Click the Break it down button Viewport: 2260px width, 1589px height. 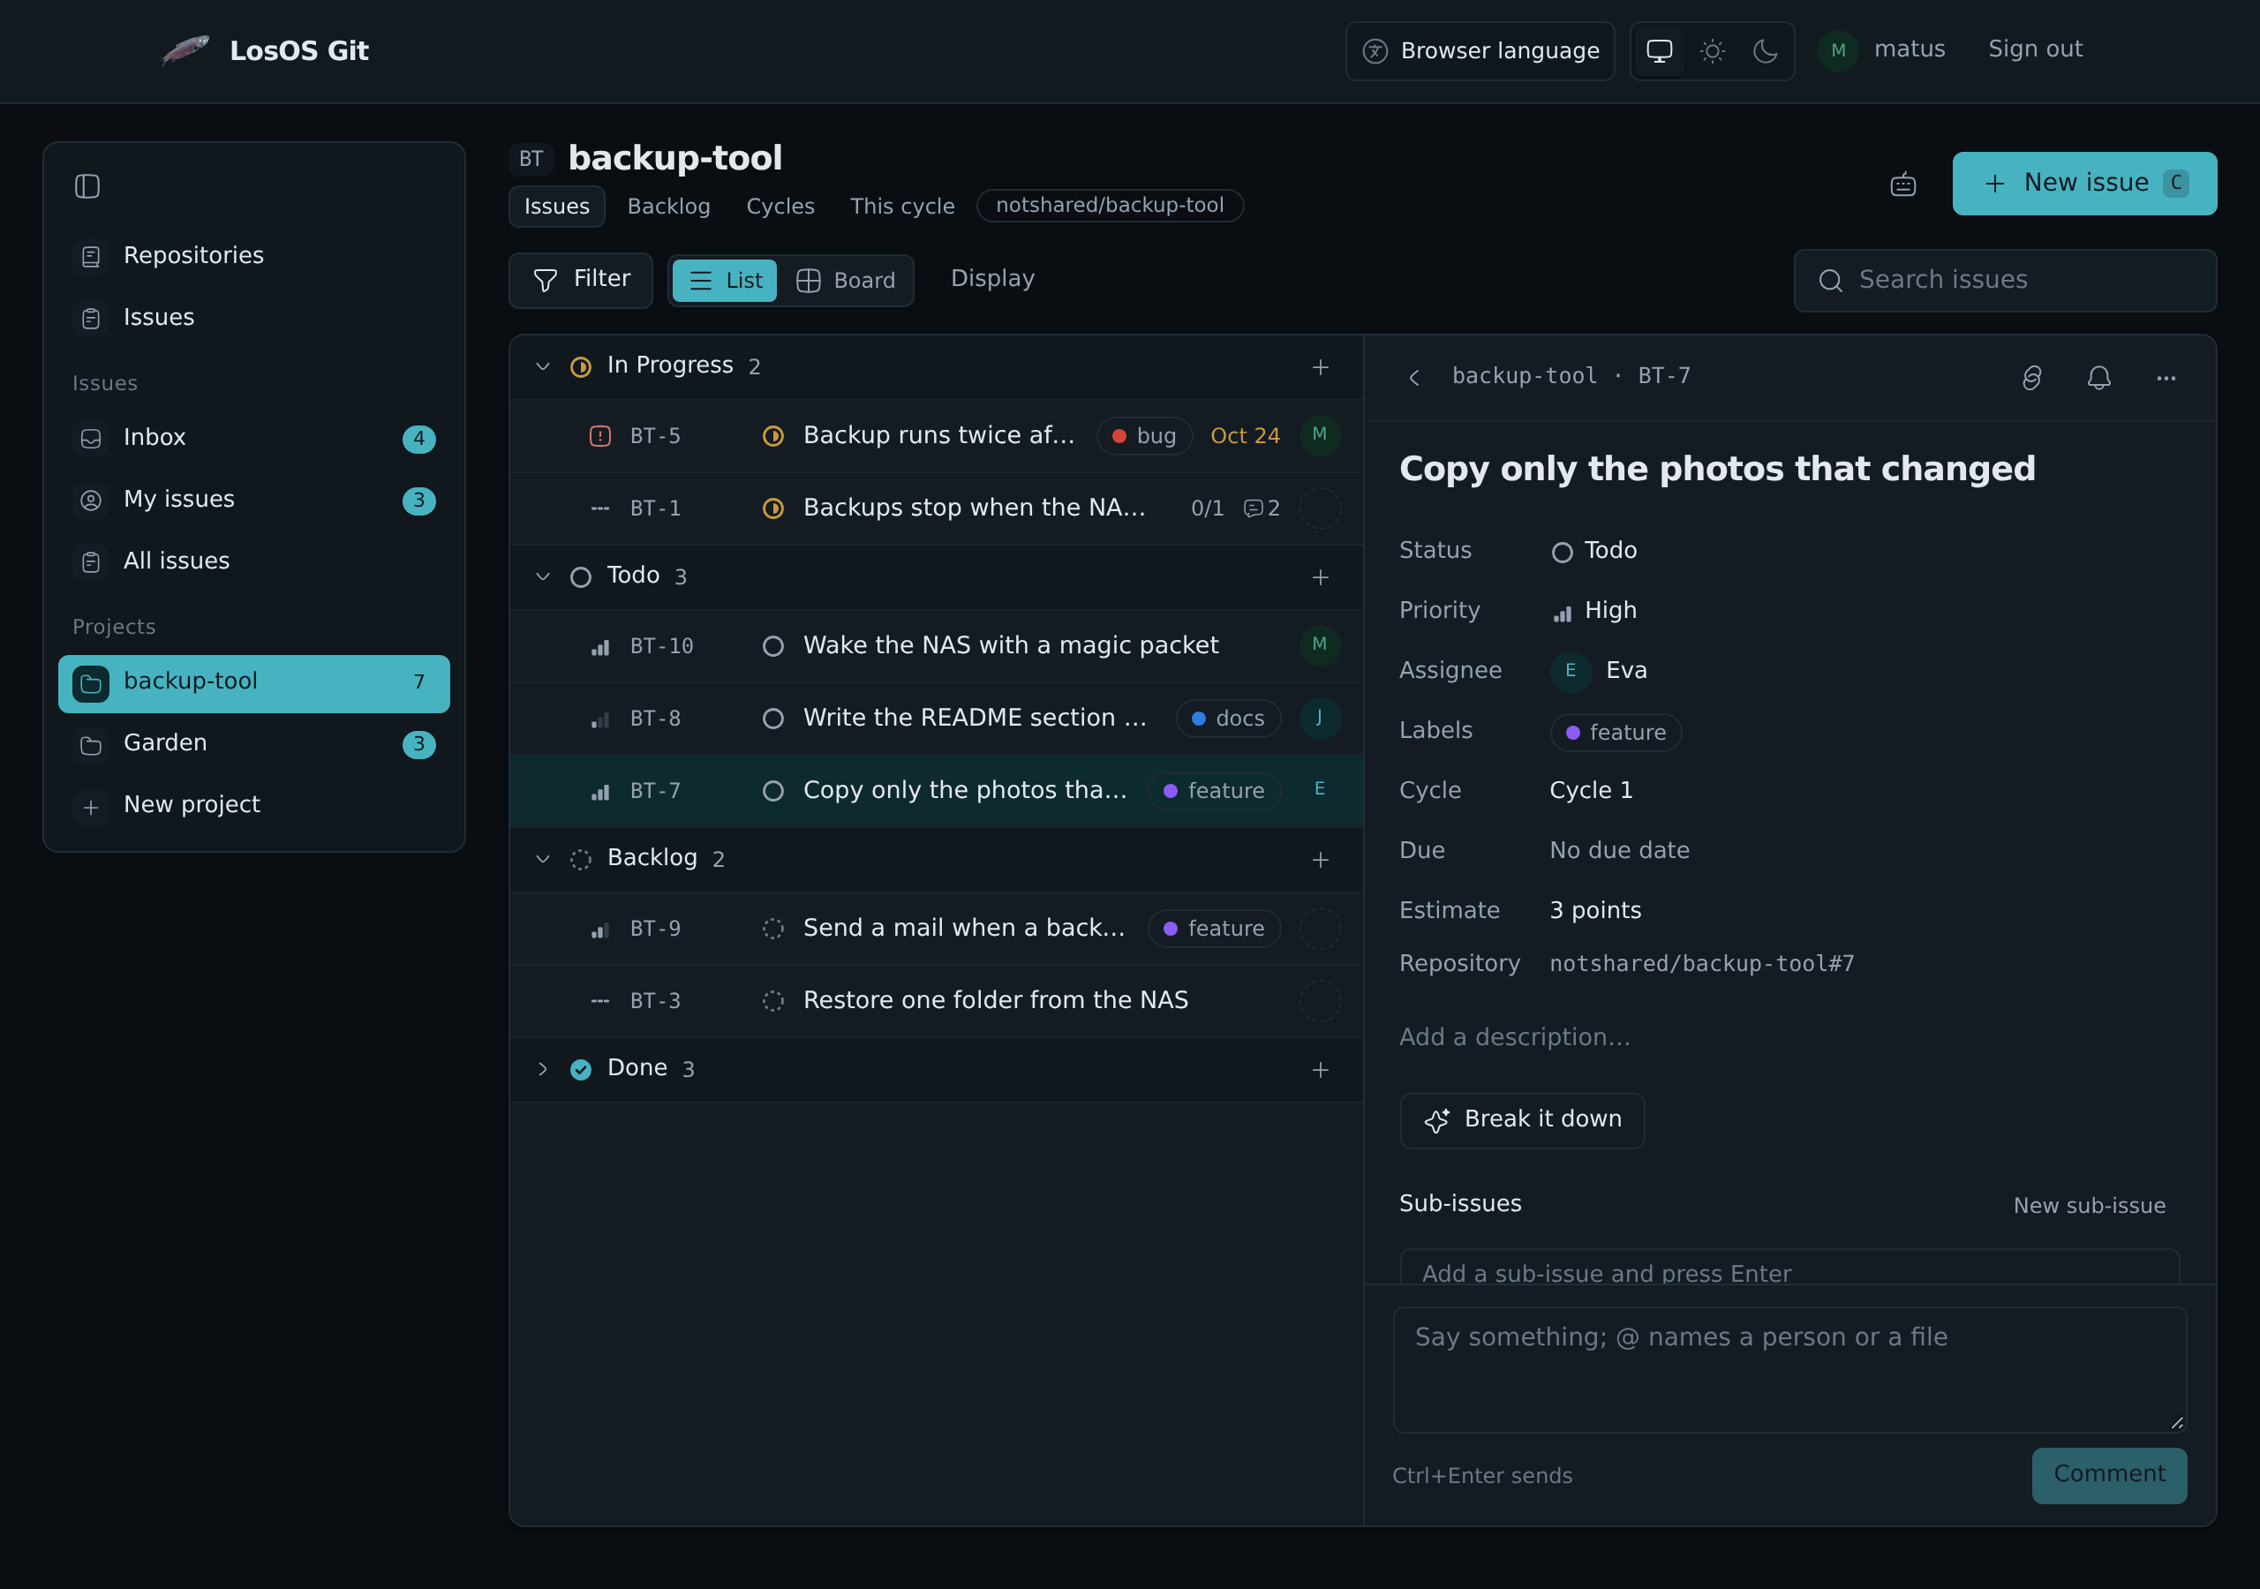[1522, 1120]
